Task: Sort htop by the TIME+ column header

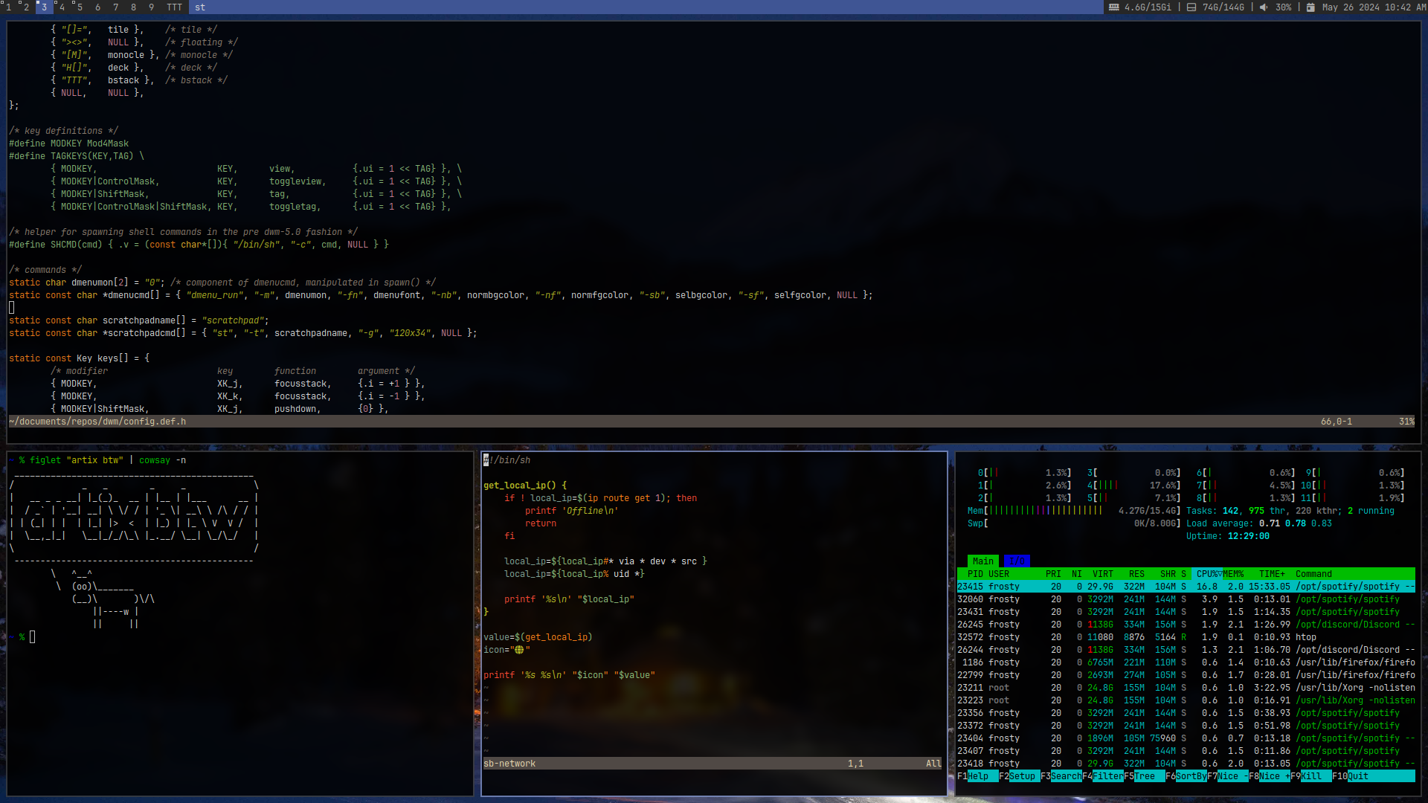Action: 1272,574
